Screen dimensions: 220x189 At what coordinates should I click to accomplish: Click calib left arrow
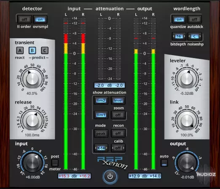coord(113,148)
